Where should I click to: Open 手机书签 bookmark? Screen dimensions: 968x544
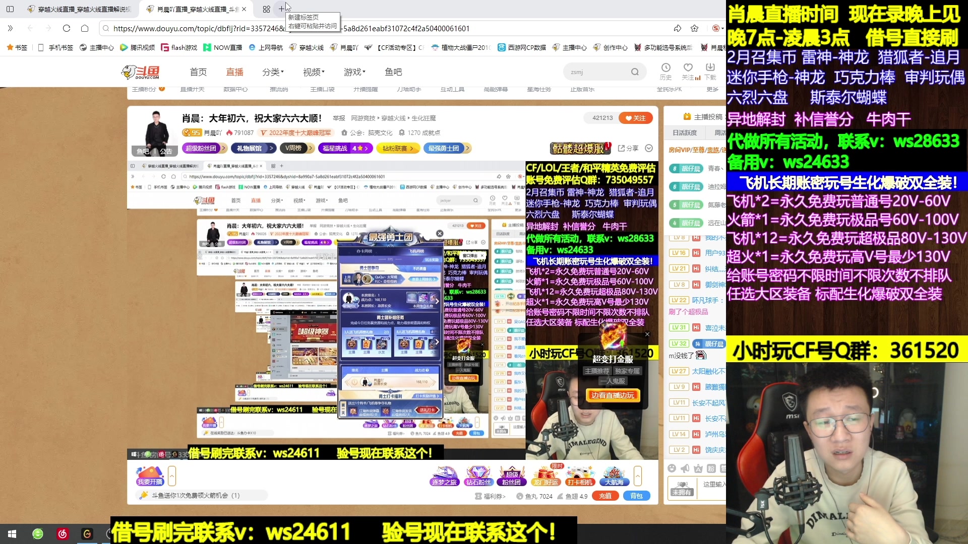coord(55,47)
